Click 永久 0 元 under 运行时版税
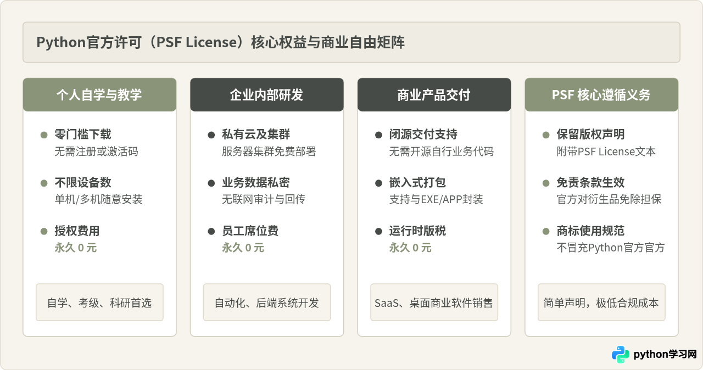The image size is (703, 370). pos(411,248)
